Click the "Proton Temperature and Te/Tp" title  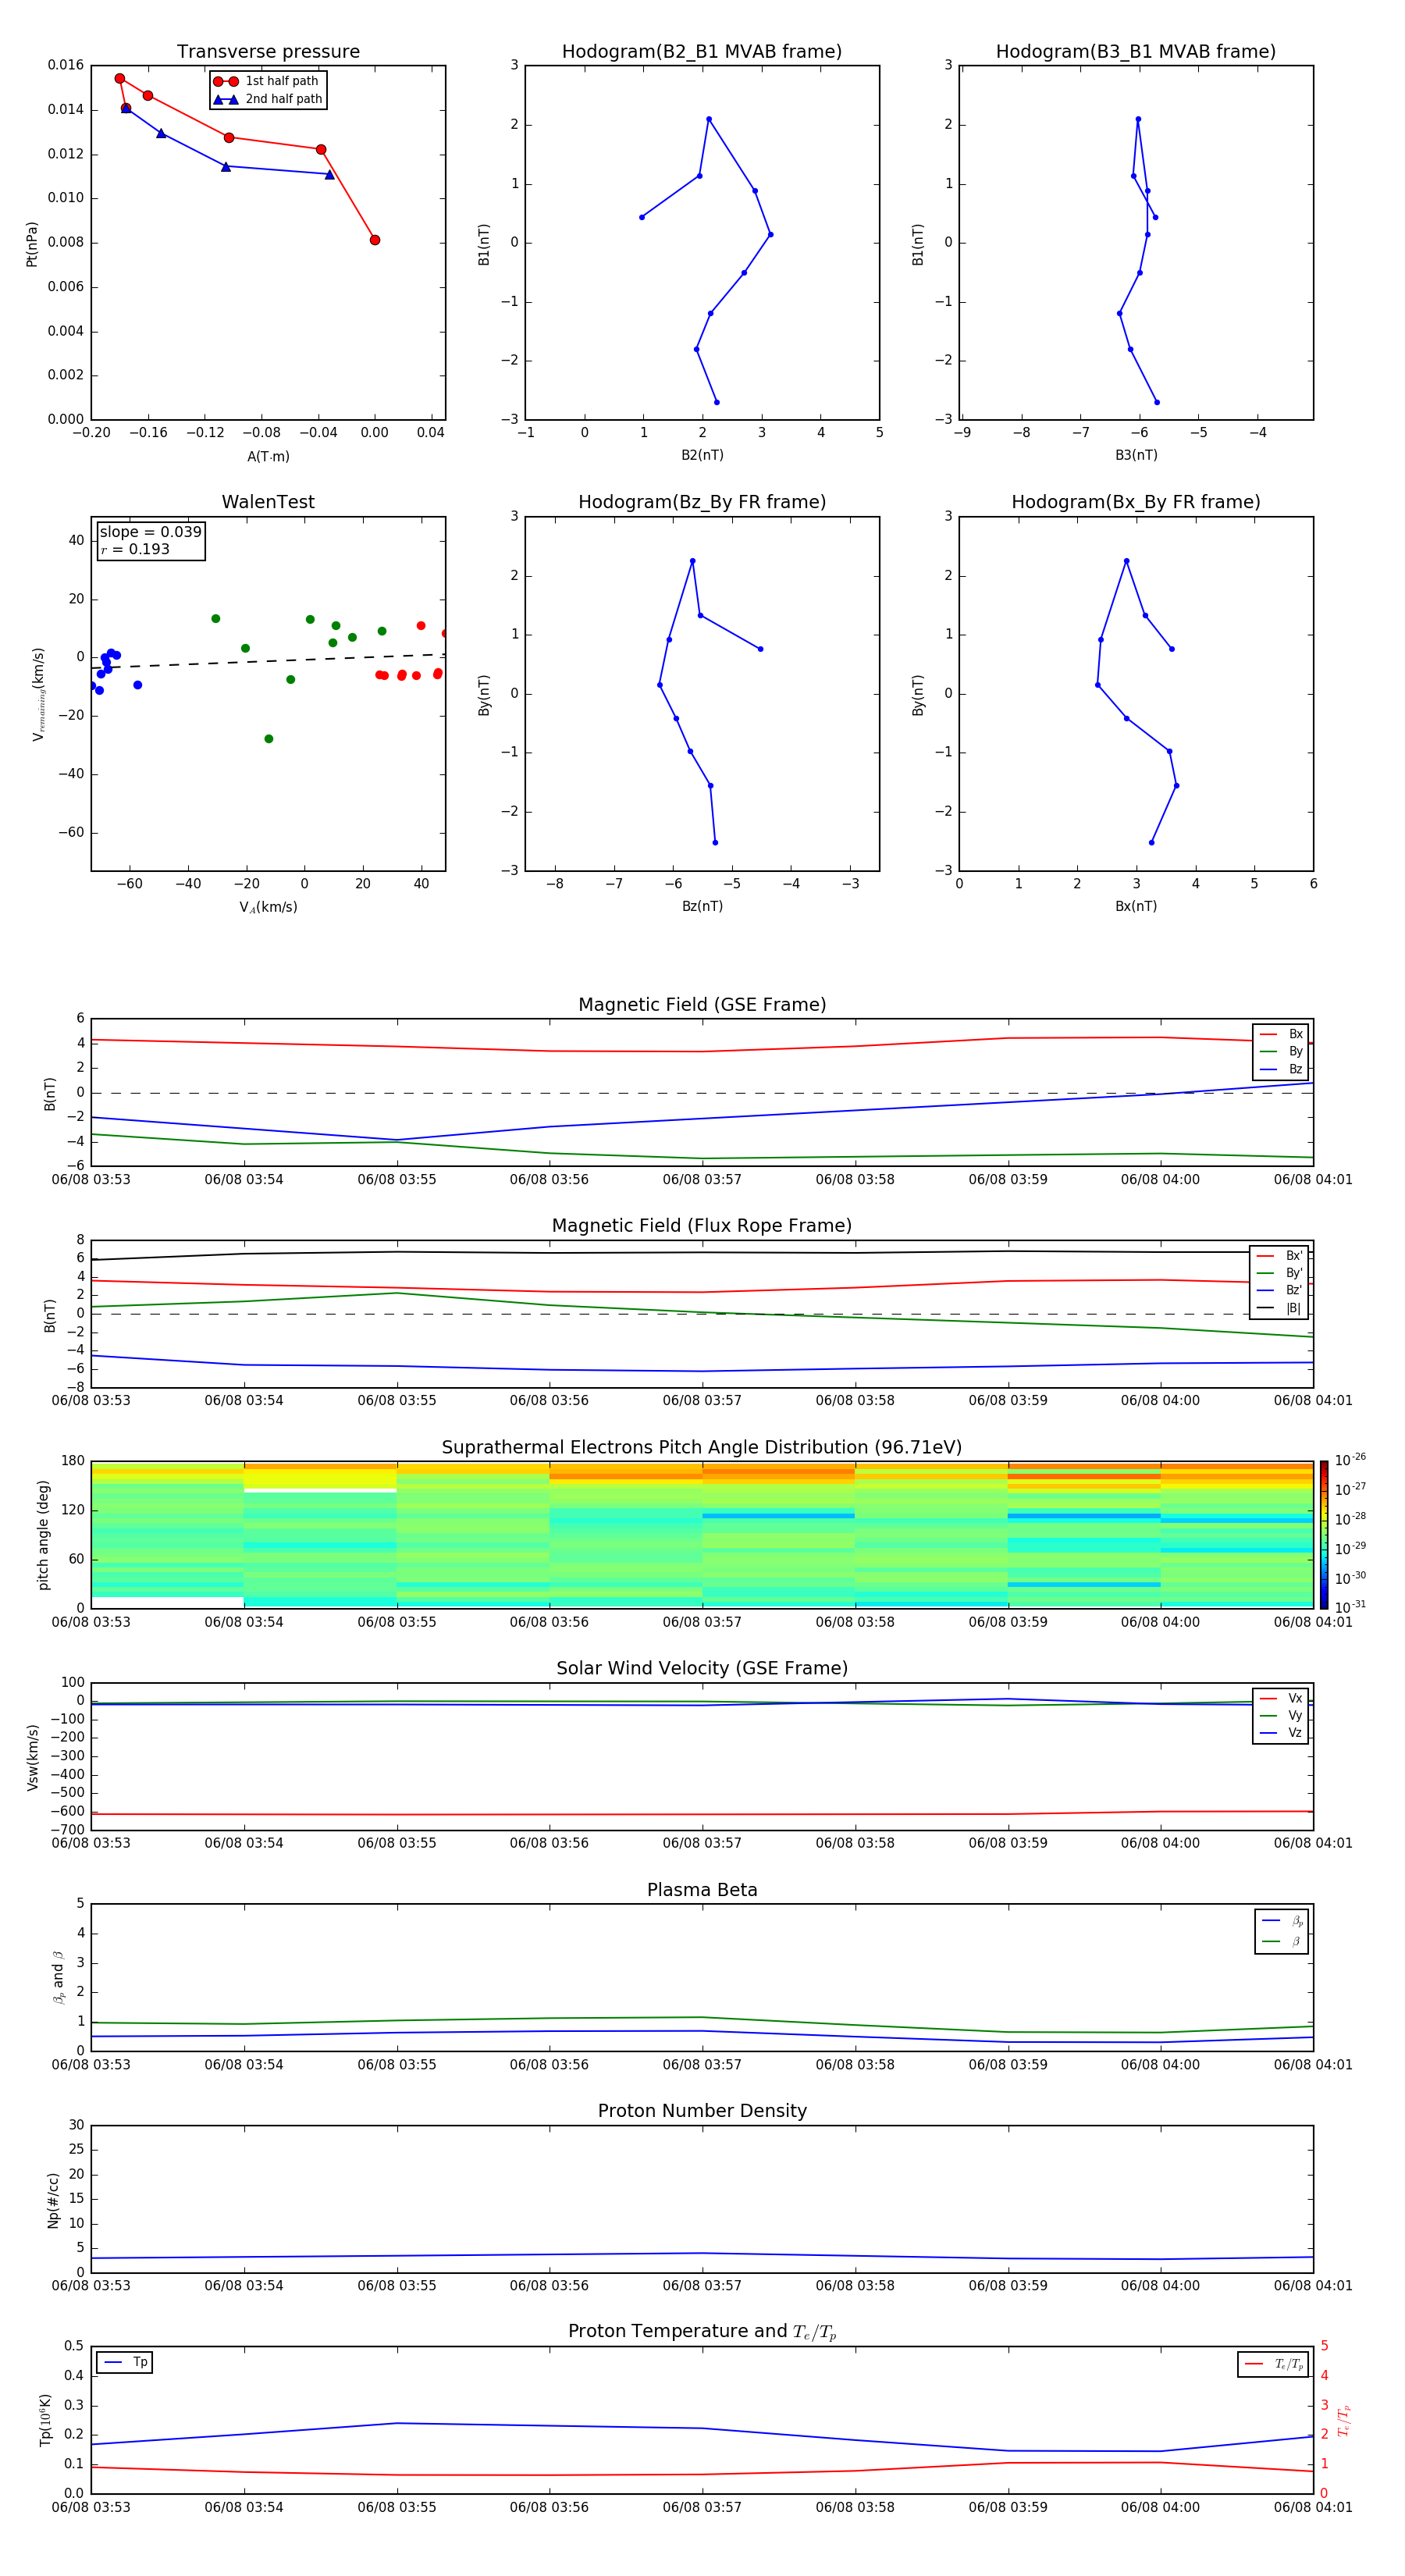(x=702, y=2332)
